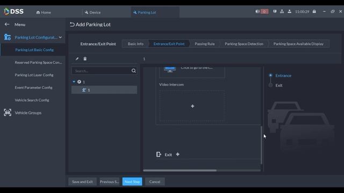Image resolution: width=344 pixels, height=193 pixels.
Task: Go to the Basic Info step
Action: (135, 44)
